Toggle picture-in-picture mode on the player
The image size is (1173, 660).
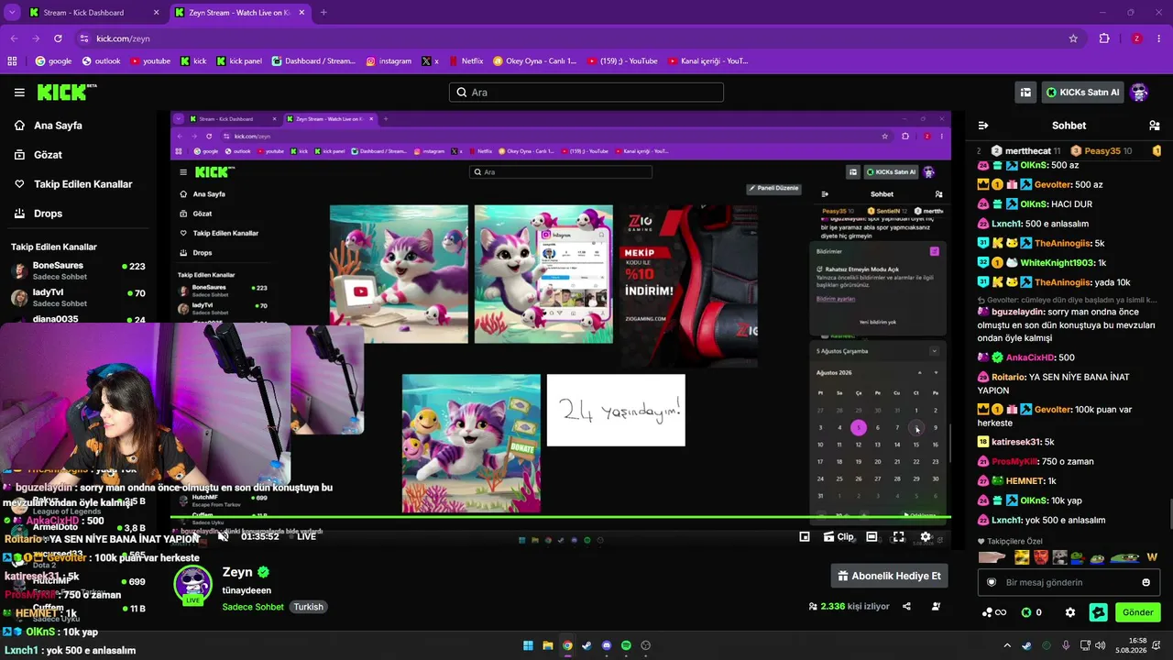[x=804, y=537]
